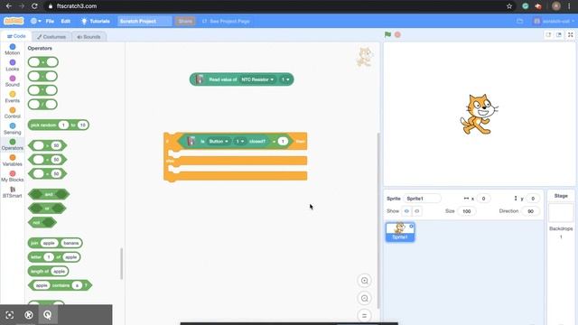This screenshot has width=578, height=325.
Task: Open the Motion blocks category
Action: tap(12, 50)
